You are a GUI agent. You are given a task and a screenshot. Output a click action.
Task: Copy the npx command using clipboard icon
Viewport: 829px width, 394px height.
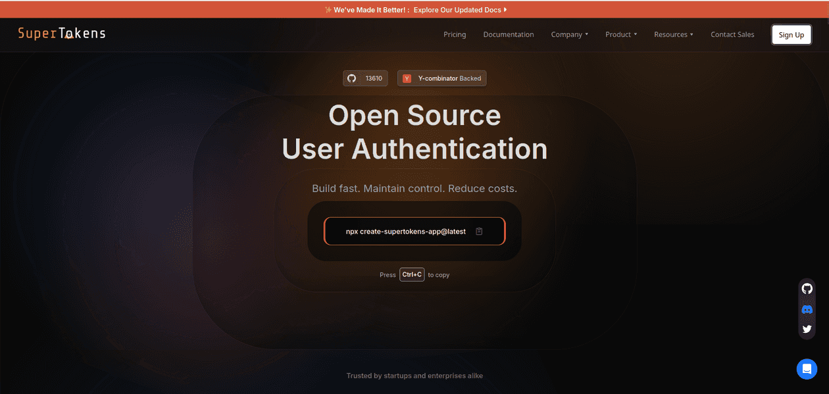click(479, 231)
